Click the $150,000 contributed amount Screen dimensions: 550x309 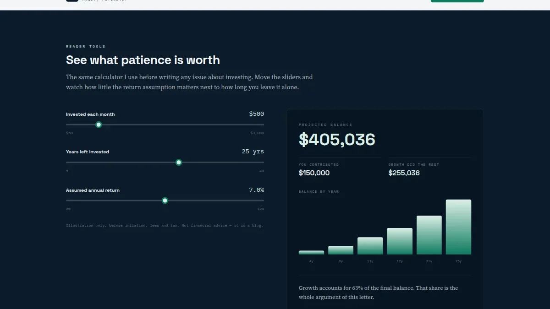314,173
